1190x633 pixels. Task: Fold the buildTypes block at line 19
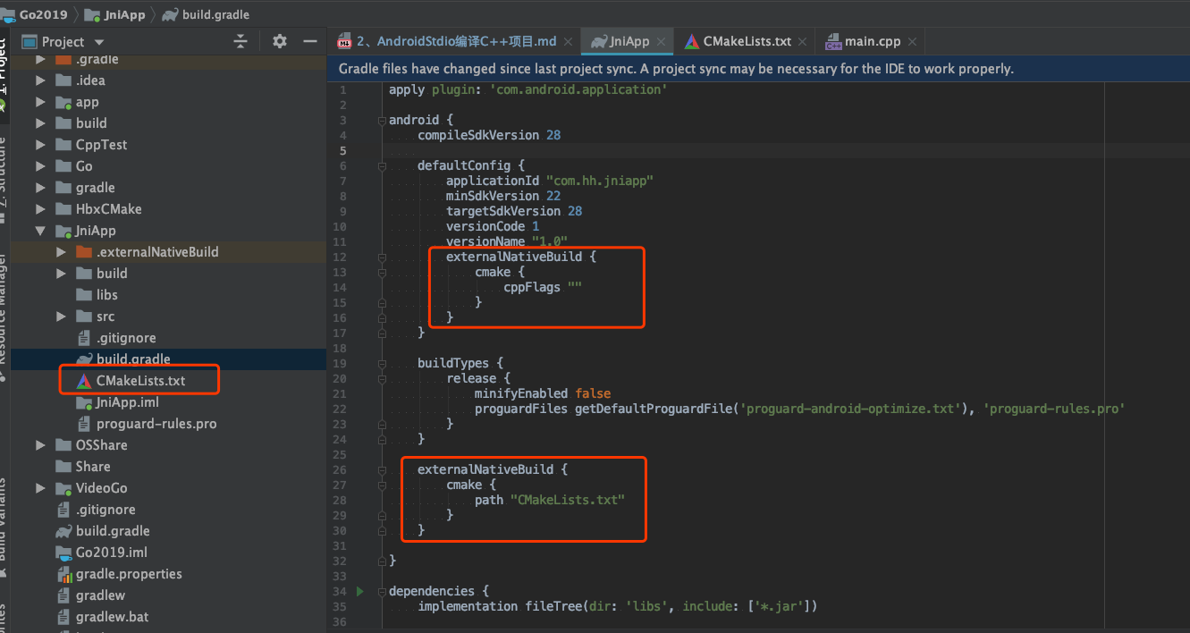point(382,363)
